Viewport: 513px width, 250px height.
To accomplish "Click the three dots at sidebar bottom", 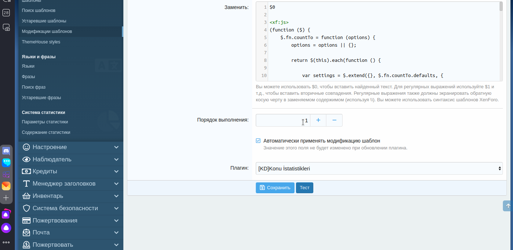I will (6, 242).
